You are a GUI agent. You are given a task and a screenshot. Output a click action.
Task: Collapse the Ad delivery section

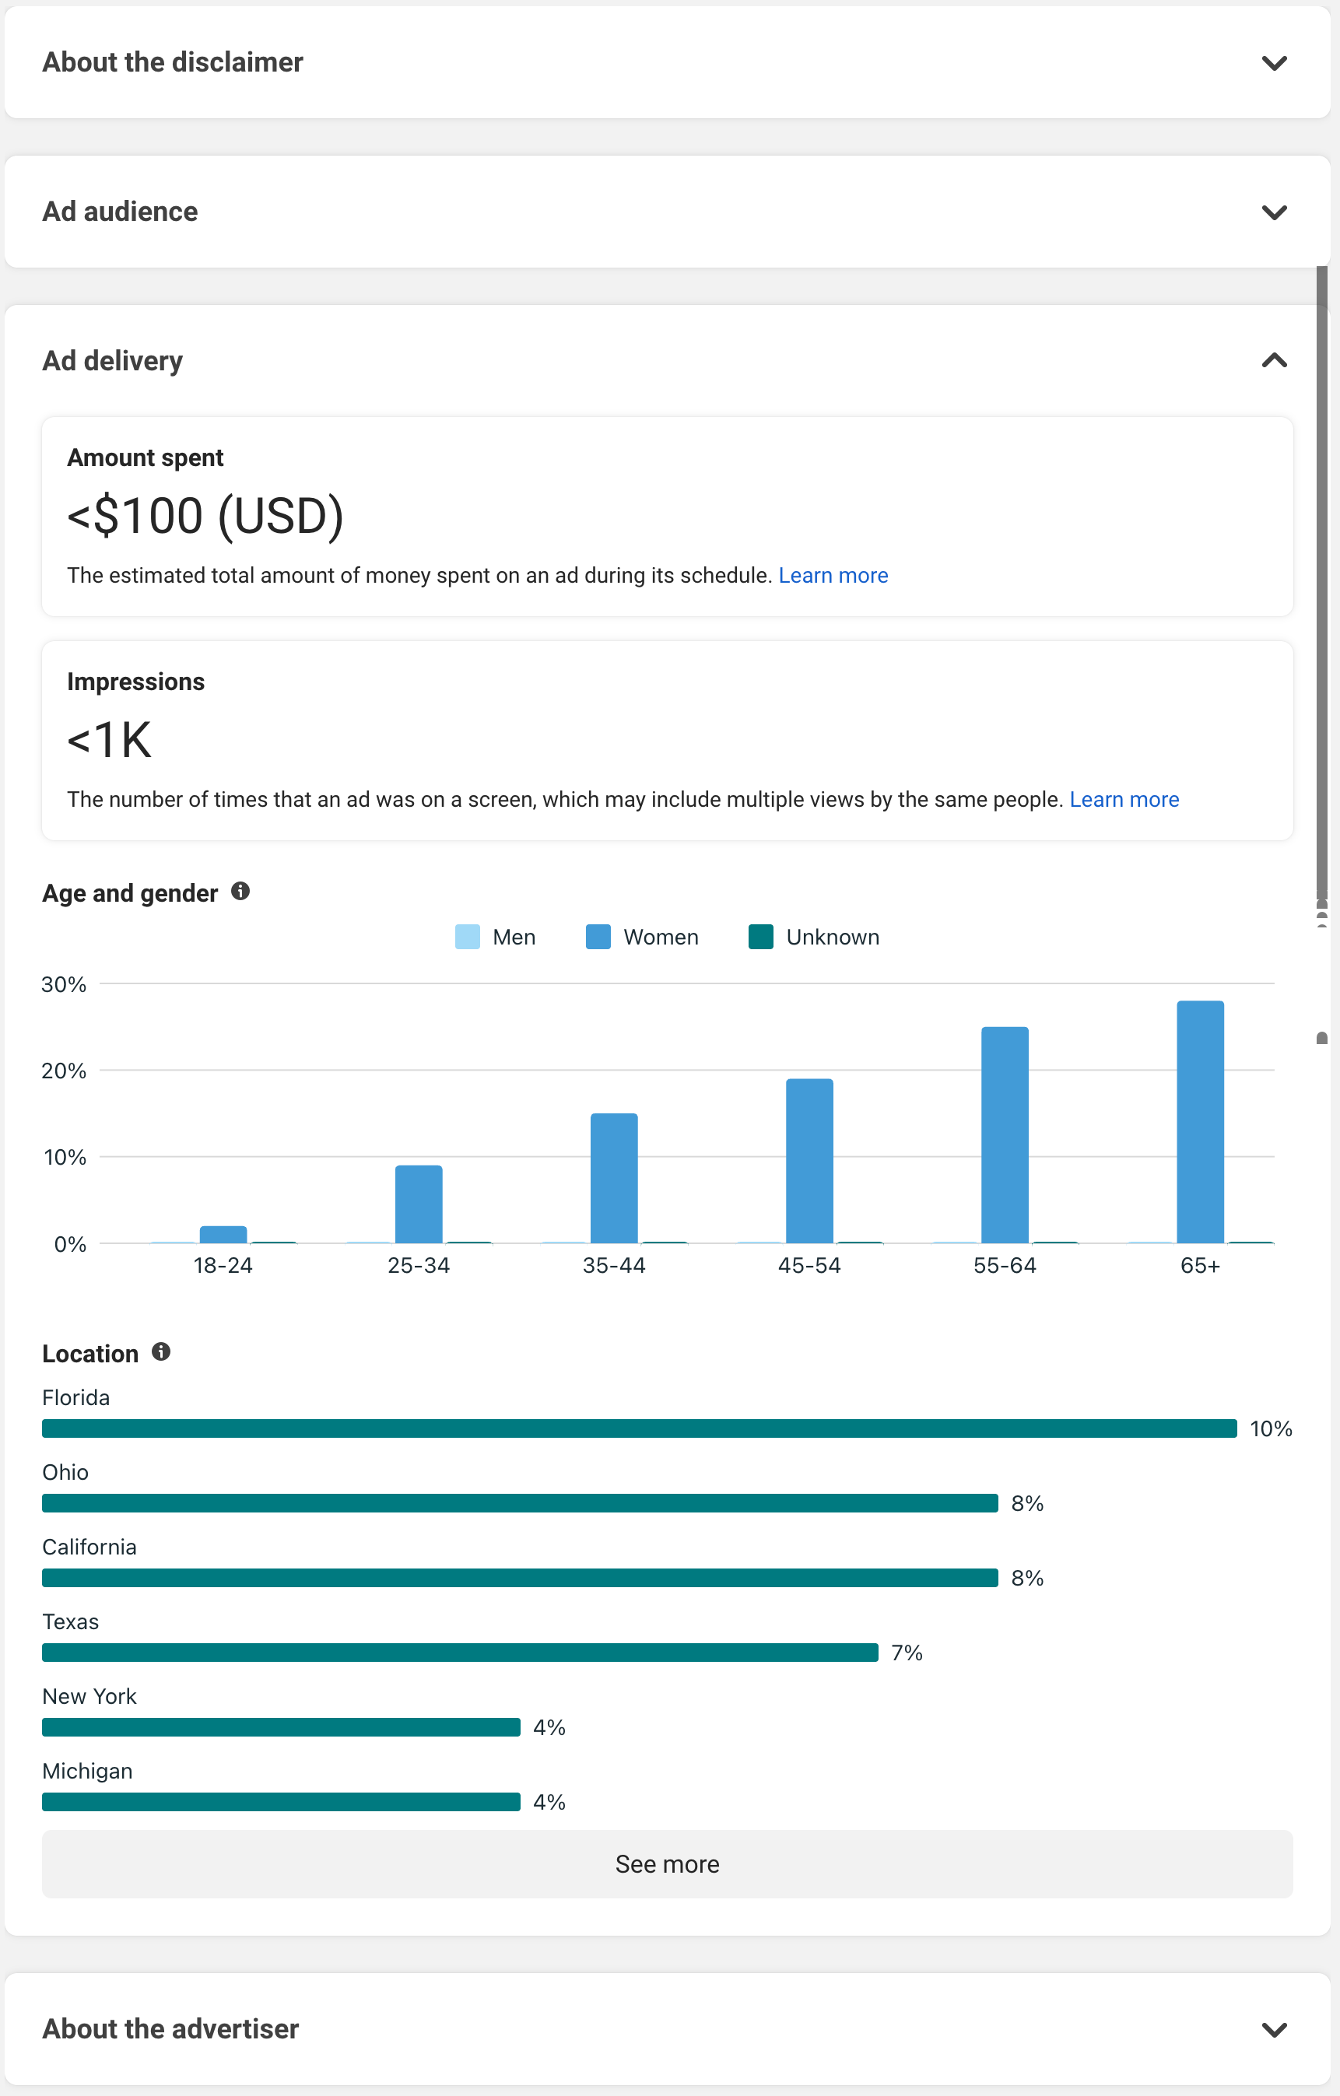tap(1273, 360)
